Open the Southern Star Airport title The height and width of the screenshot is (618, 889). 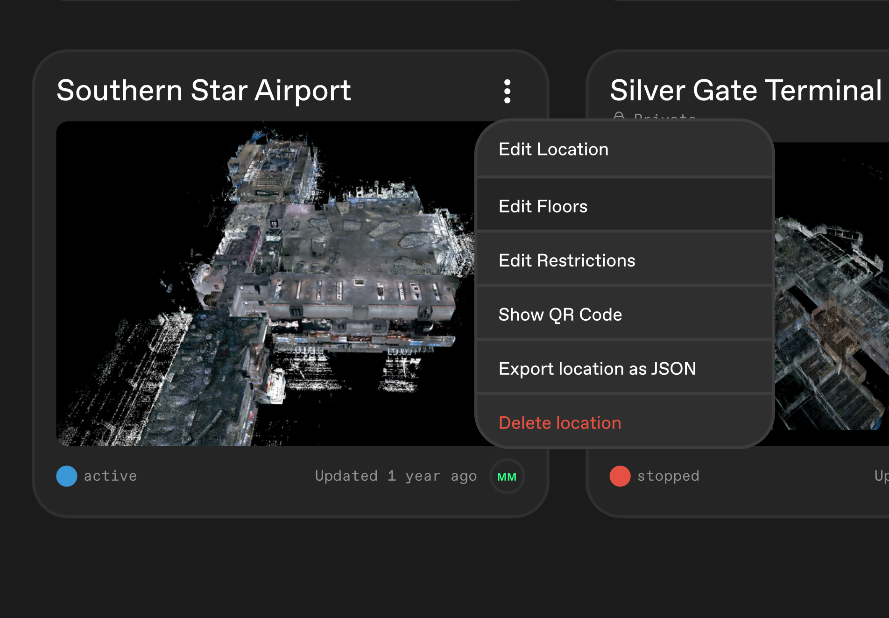204,91
